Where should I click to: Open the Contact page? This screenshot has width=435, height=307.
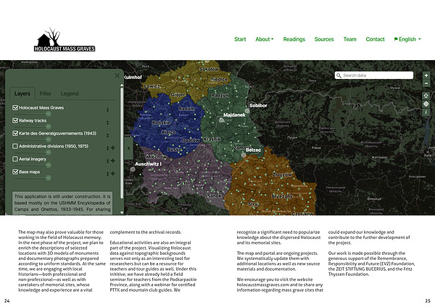click(x=375, y=39)
